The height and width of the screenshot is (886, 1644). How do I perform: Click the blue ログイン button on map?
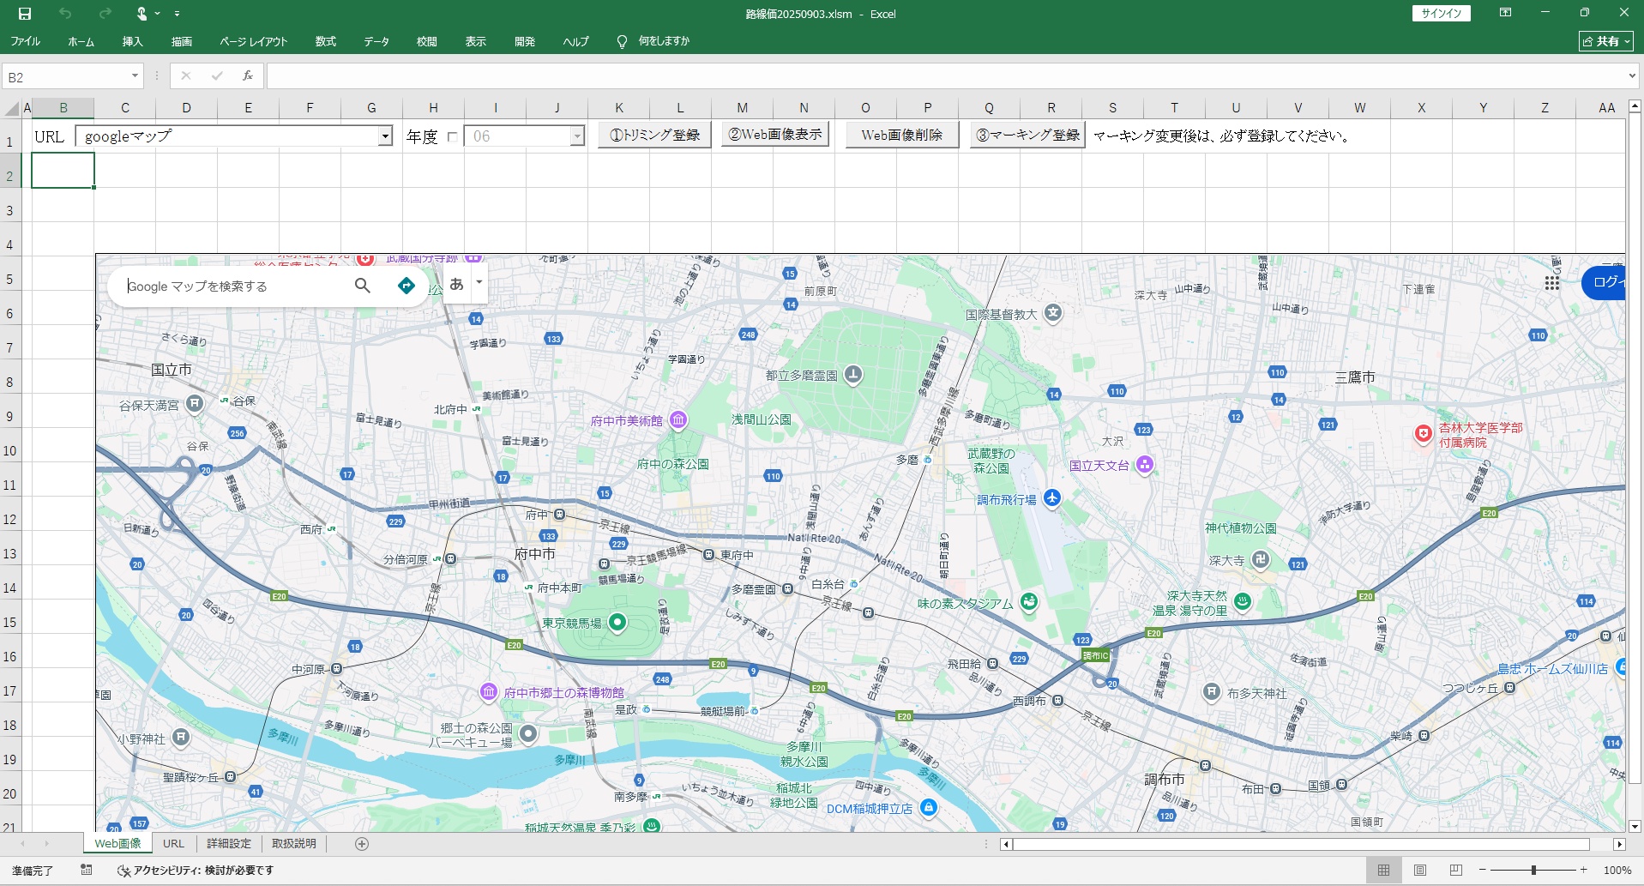(x=1604, y=282)
